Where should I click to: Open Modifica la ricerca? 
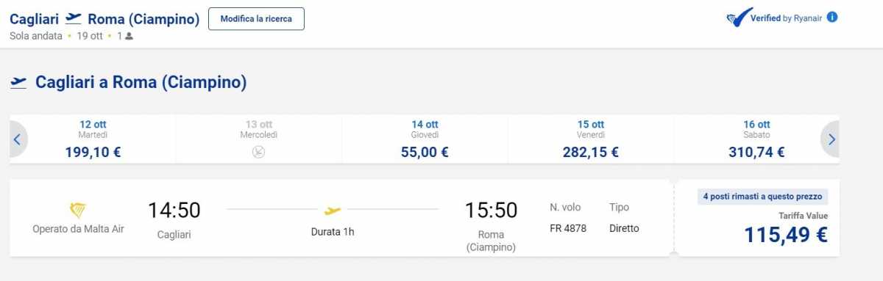point(256,19)
